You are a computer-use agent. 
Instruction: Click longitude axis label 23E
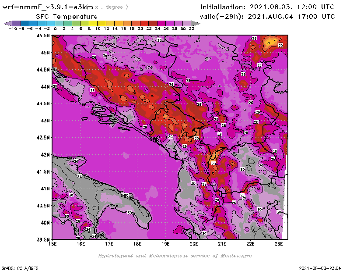tap(279, 244)
